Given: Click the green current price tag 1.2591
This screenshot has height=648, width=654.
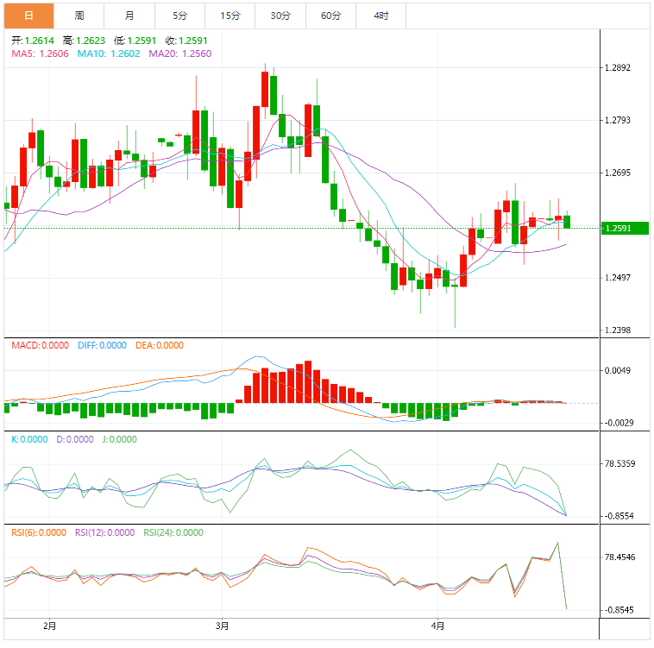Looking at the screenshot, I should [x=625, y=229].
